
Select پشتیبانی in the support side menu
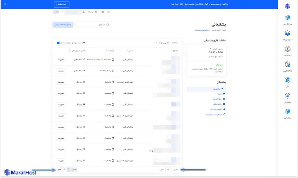[206, 89]
